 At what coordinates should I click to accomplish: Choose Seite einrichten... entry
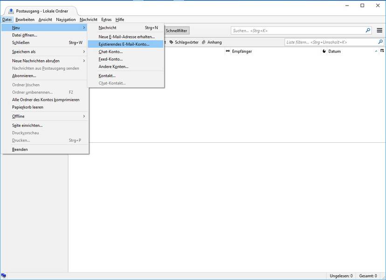[44, 125]
